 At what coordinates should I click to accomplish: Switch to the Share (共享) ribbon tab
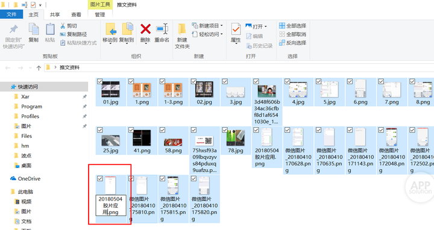(55, 14)
